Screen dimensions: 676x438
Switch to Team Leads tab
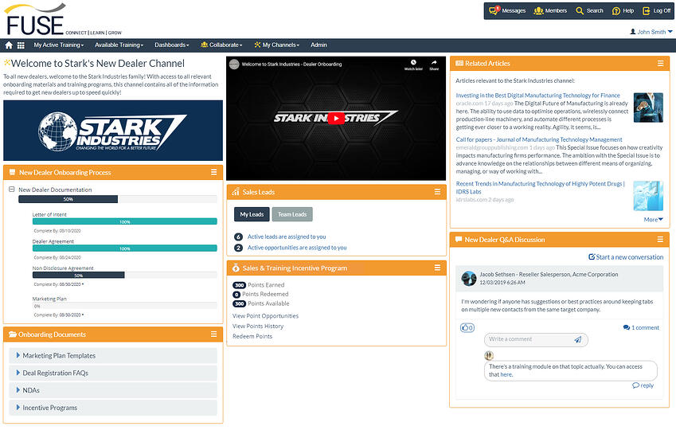click(x=292, y=214)
